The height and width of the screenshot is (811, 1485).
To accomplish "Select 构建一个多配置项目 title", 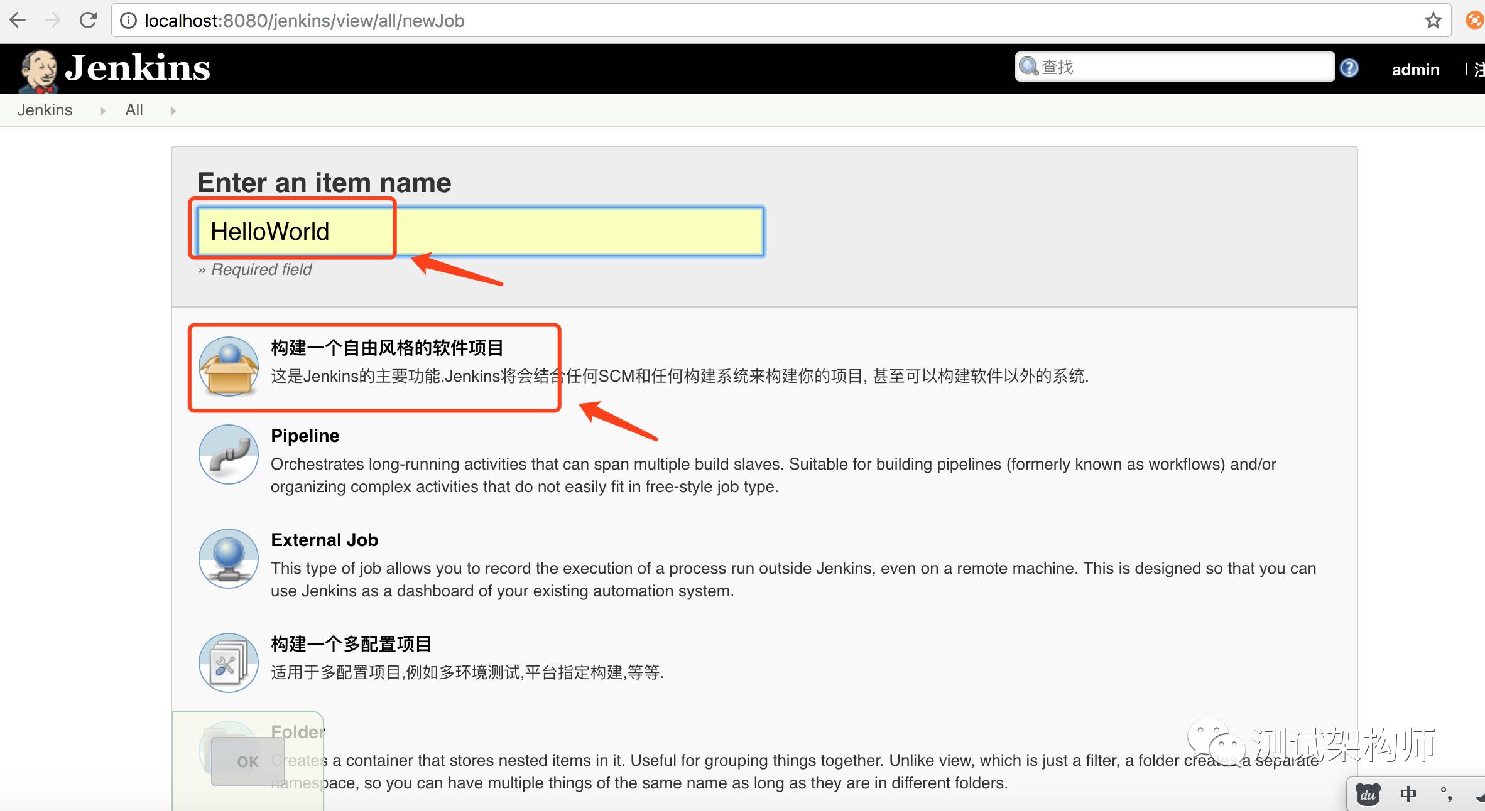I will pos(351,644).
